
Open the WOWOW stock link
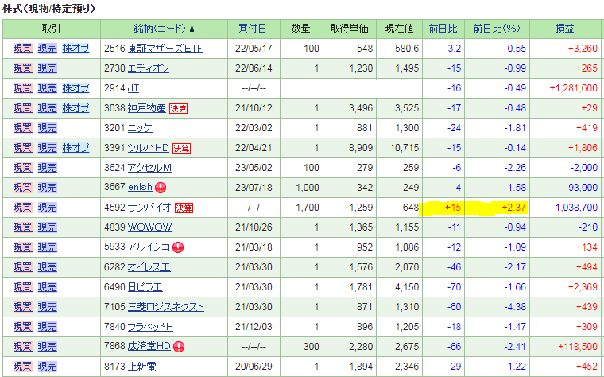150,227
